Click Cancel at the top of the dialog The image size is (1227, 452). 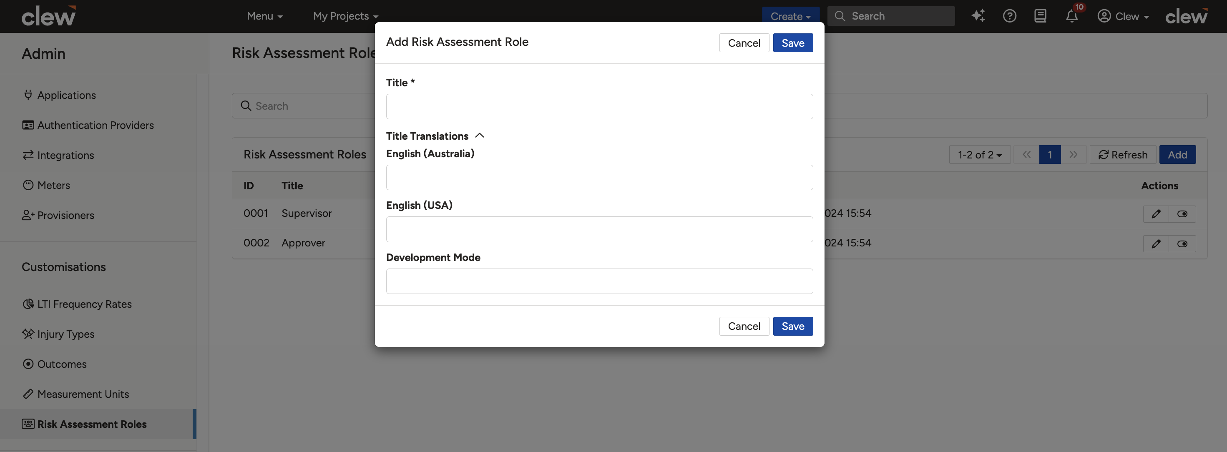pyautogui.click(x=744, y=43)
